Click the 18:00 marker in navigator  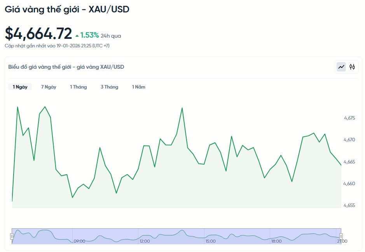pos(276,241)
